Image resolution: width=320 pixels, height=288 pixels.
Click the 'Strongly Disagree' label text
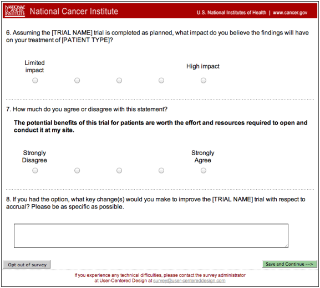pos(34,156)
